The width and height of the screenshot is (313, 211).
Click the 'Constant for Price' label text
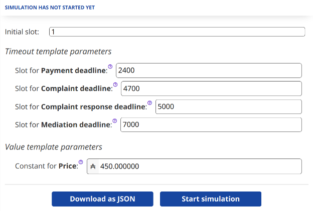pyautogui.click(x=46, y=166)
